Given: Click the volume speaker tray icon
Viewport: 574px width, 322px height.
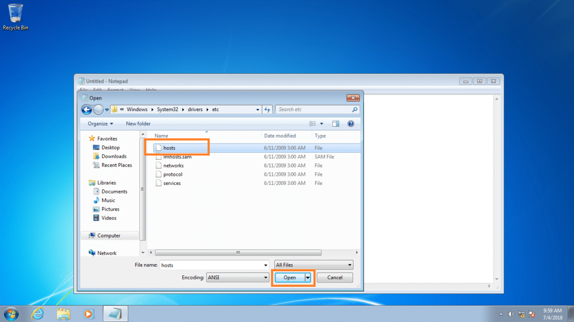Looking at the screenshot, I should [512, 314].
